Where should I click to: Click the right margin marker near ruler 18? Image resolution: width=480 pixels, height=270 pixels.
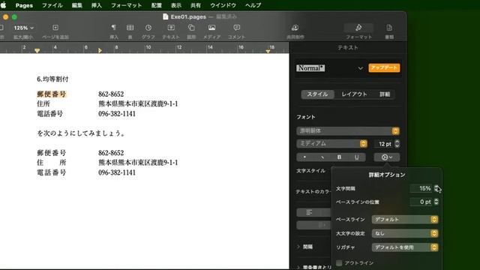268,51
